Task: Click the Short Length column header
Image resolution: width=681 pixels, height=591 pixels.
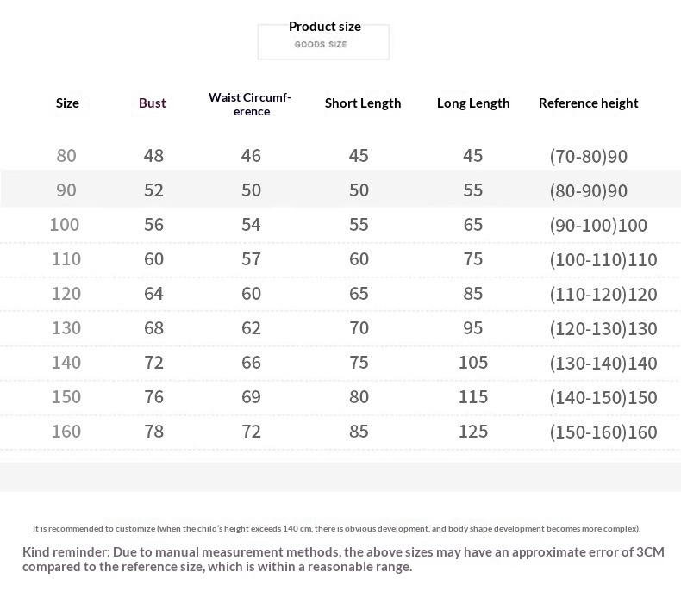Action: [363, 103]
